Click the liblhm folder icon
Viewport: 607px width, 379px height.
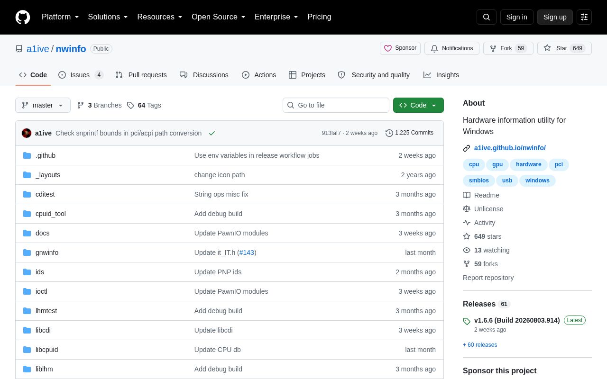(x=27, y=369)
